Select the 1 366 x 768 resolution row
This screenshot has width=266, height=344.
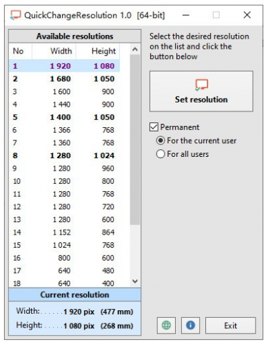pyautogui.click(x=64, y=130)
